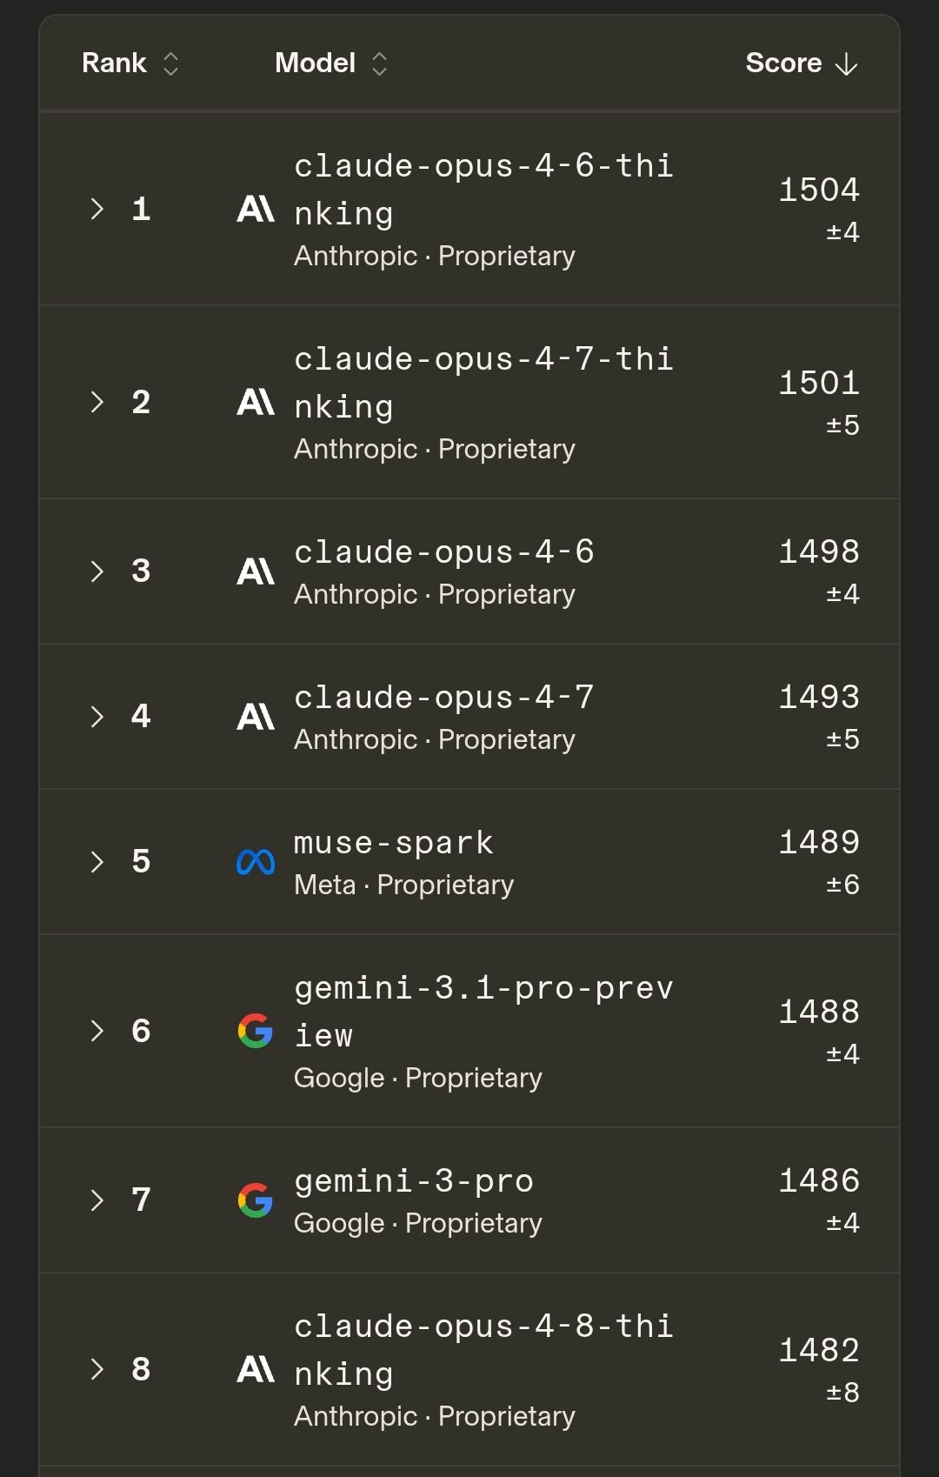The height and width of the screenshot is (1477, 939).
Task: Click Google logo beside gemini-3.1-pro-preview
Action: click(x=256, y=1031)
